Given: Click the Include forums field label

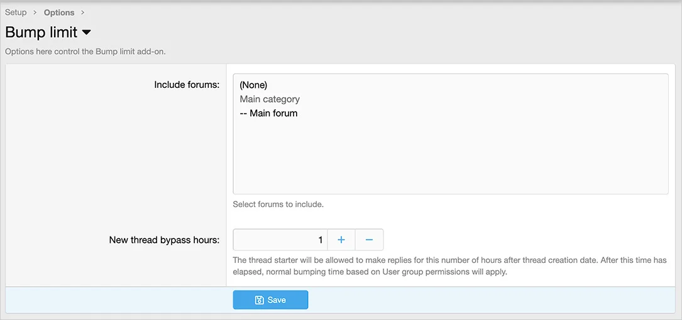Looking at the screenshot, I should point(187,85).
